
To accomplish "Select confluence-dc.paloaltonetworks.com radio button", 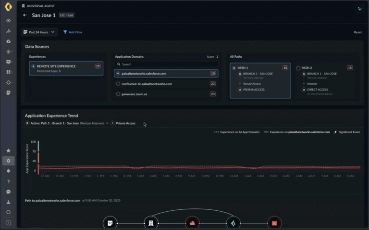I will (x=118, y=84).
